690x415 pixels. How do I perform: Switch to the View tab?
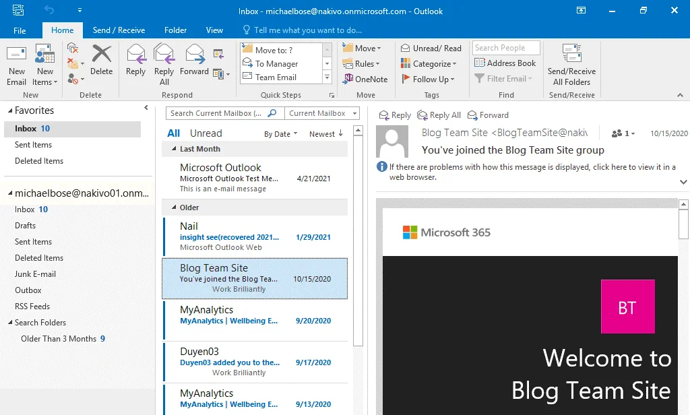click(214, 30)
